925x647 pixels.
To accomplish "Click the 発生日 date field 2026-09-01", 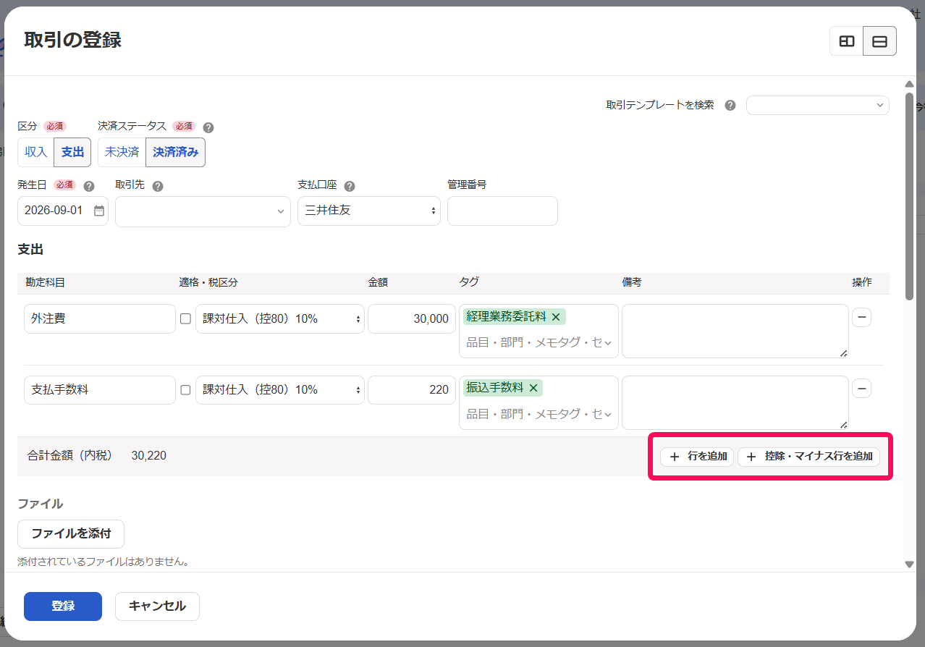I will point(63,211).
